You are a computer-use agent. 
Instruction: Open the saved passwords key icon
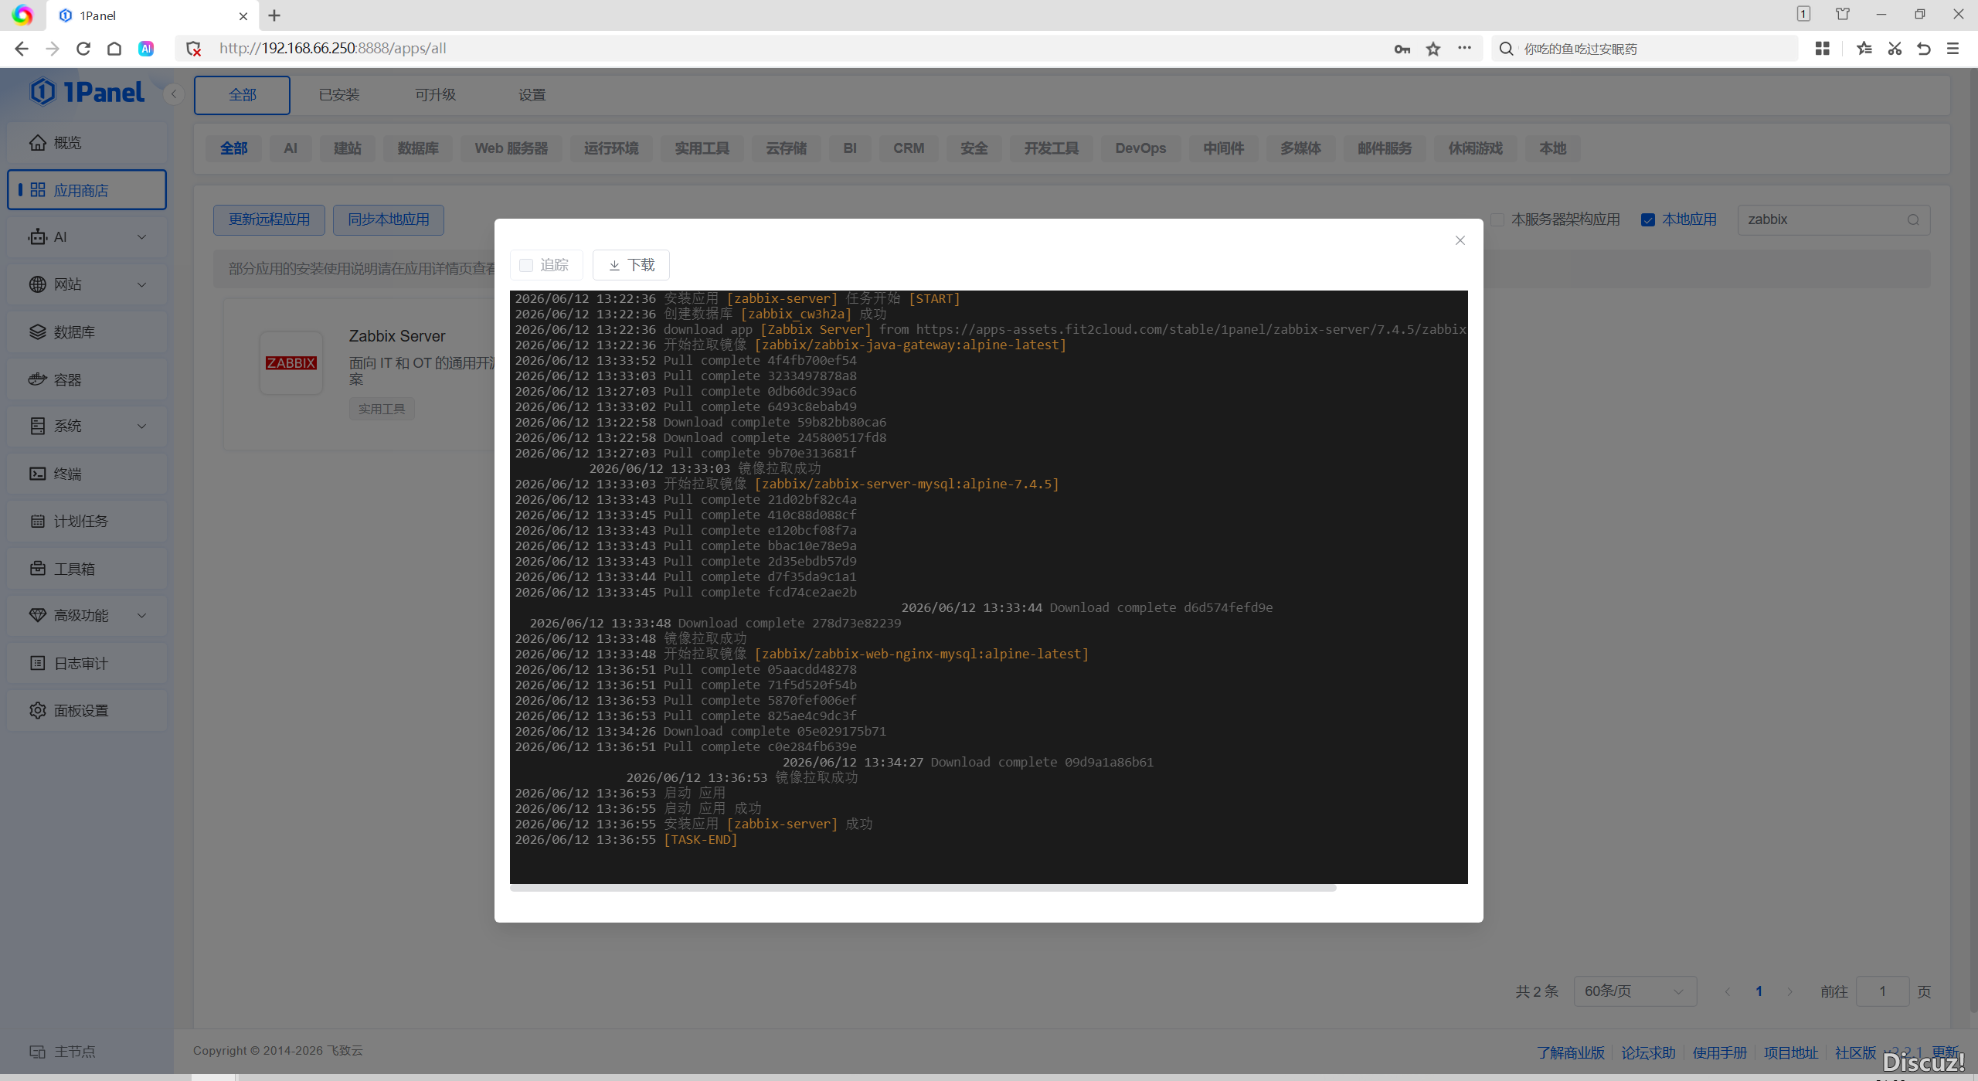(1402, 49)
